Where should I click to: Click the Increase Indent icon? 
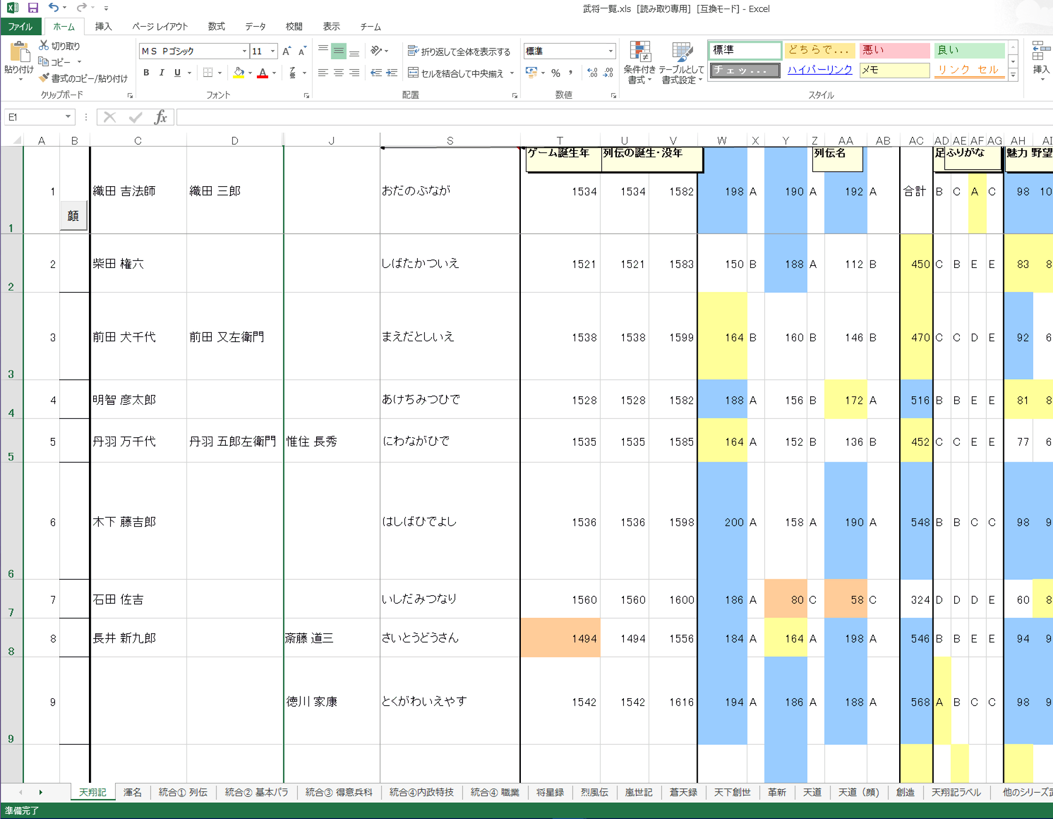pyautogui.click(x=391, y=73)
